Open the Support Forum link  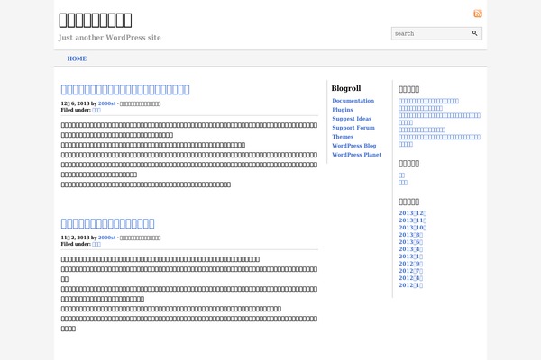click(353, 128)
